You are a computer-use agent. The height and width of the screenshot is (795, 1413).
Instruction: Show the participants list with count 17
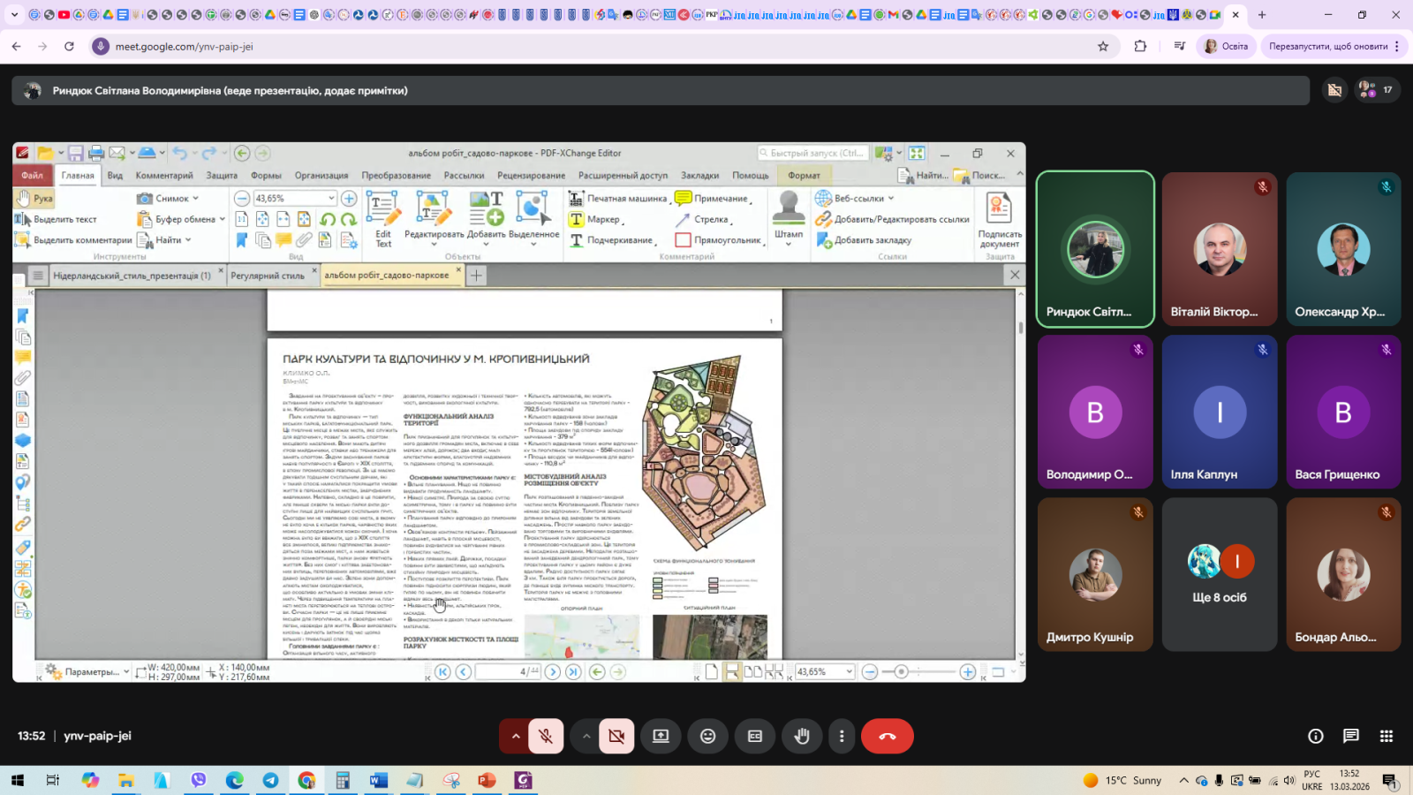tap(1376, 90)
